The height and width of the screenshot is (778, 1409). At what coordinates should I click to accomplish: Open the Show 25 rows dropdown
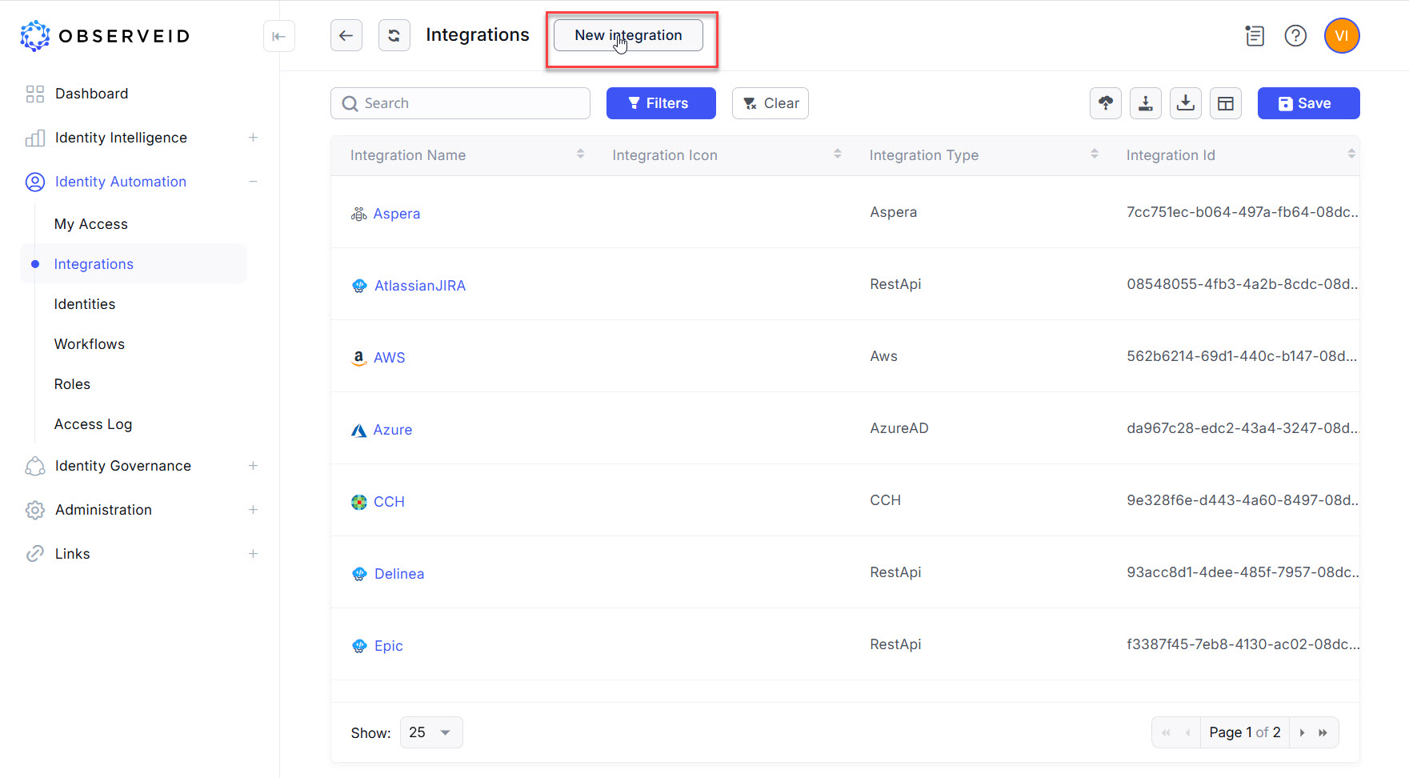[x=430, y=732]
